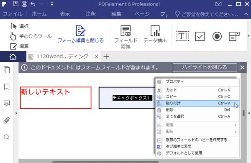Run フィールド認識 field recognition

126,37
